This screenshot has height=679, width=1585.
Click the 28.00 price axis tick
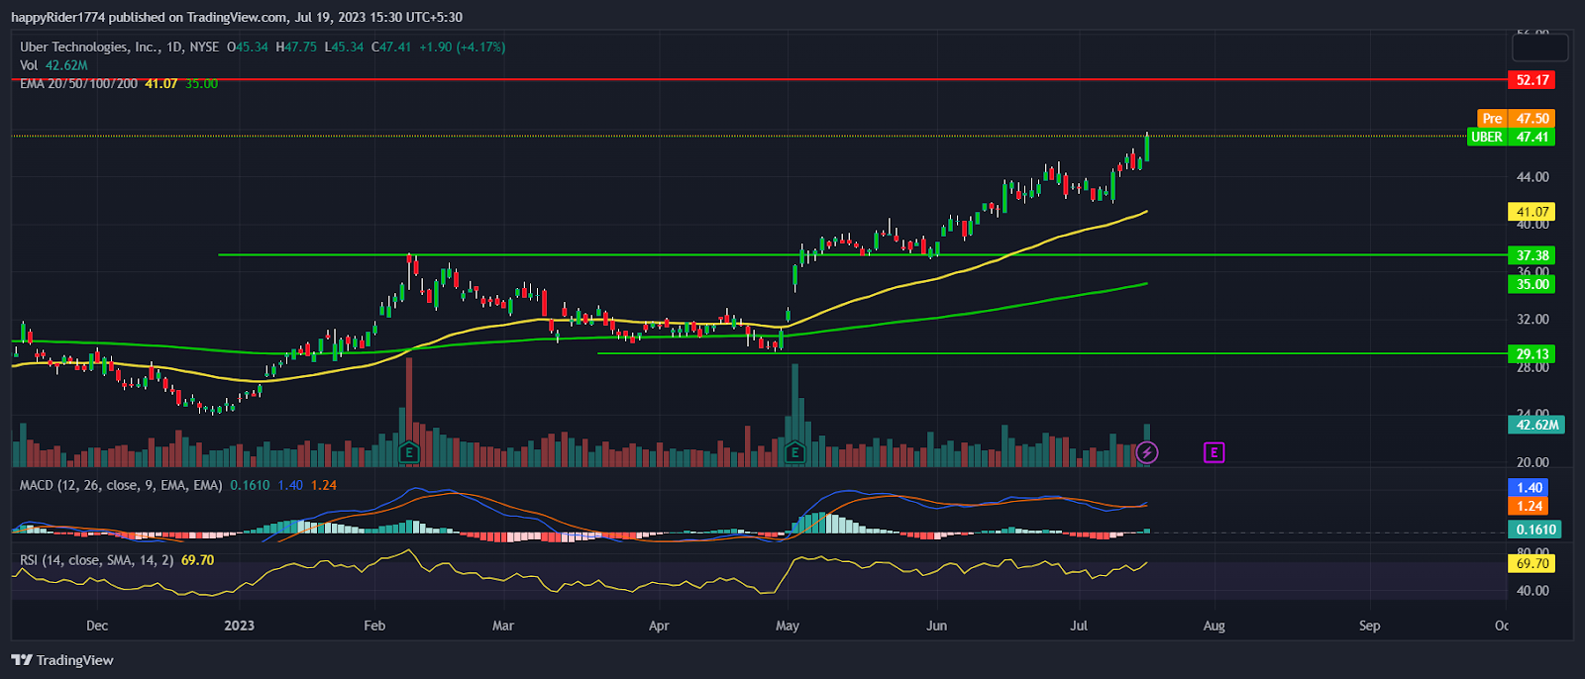1532,367
